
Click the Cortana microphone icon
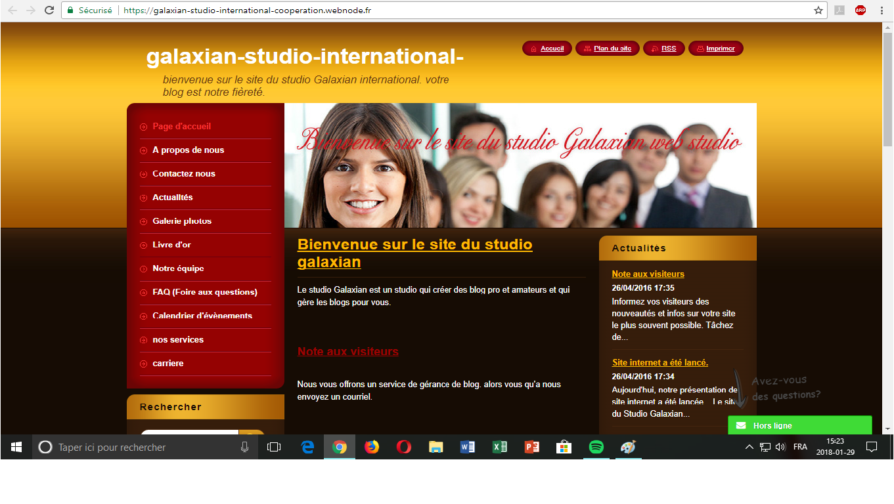coord(245,447)
